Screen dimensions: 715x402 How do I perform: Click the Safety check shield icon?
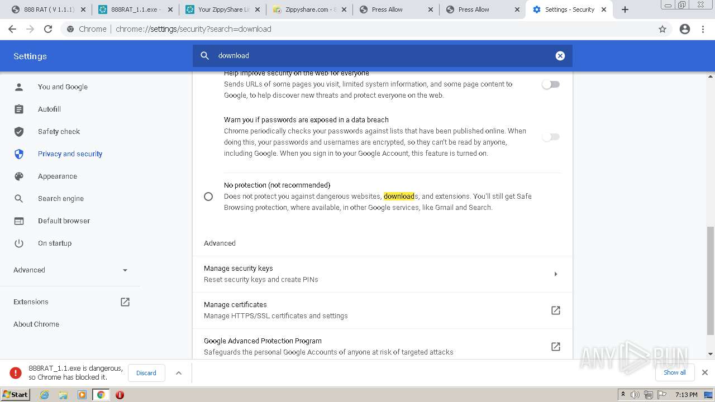tap(19, 132)
